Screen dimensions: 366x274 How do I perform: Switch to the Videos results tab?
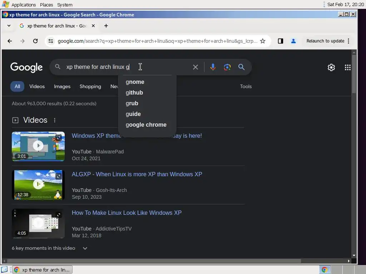37,86
